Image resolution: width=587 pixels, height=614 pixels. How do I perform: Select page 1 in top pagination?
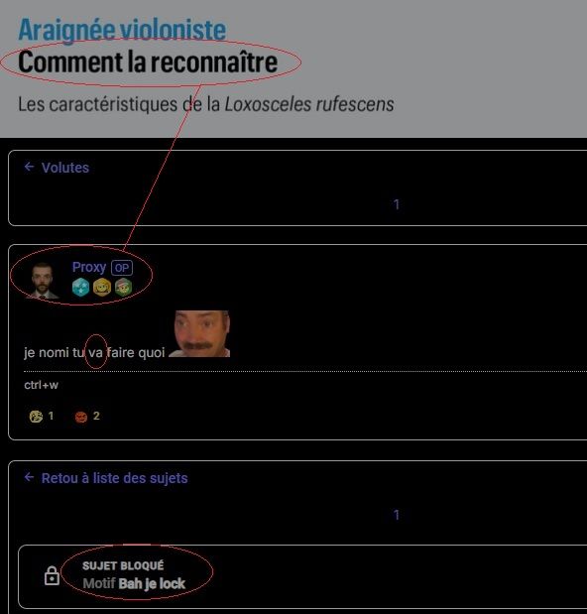click(x=397, y=204)
